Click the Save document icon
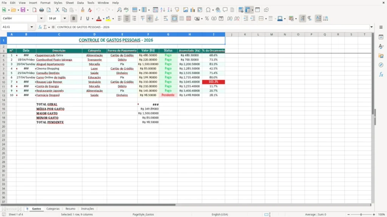Image resolution: width=387 pixels, height=217 pixels. (23, 10)
